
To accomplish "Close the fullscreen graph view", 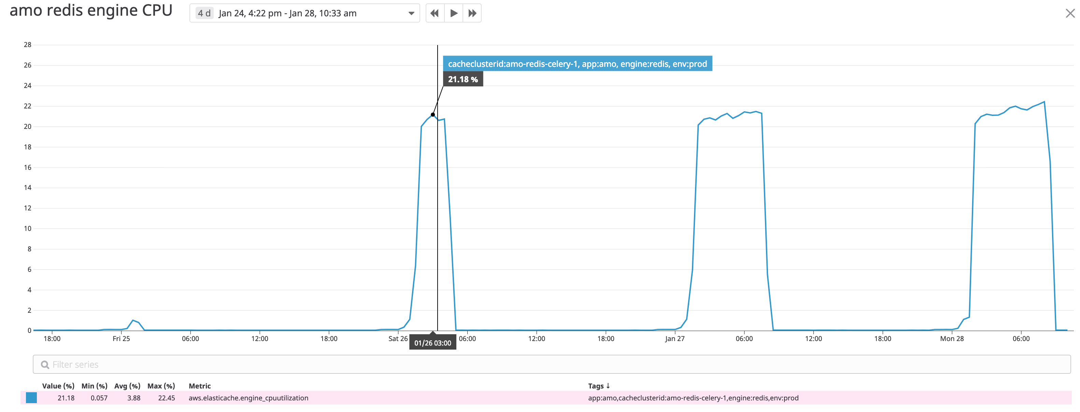I will [1070, 13].
